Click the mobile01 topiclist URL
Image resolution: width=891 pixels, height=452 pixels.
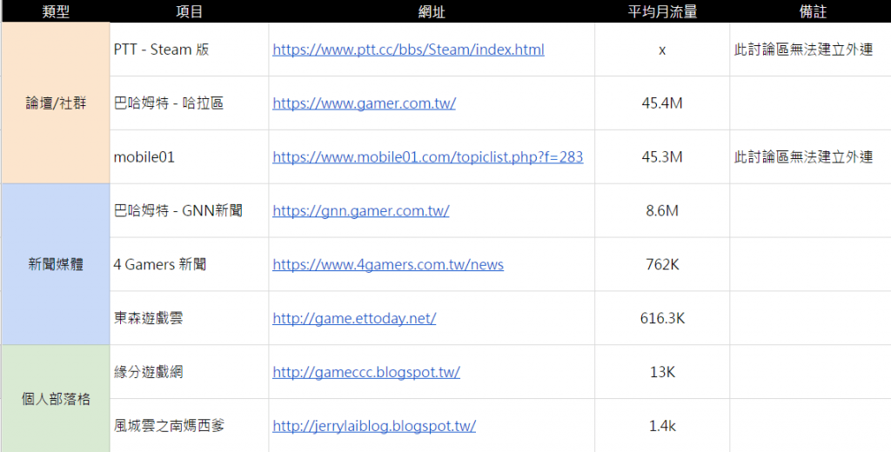click(427, 157)
